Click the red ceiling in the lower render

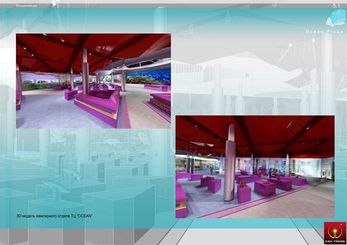[255, 135]
